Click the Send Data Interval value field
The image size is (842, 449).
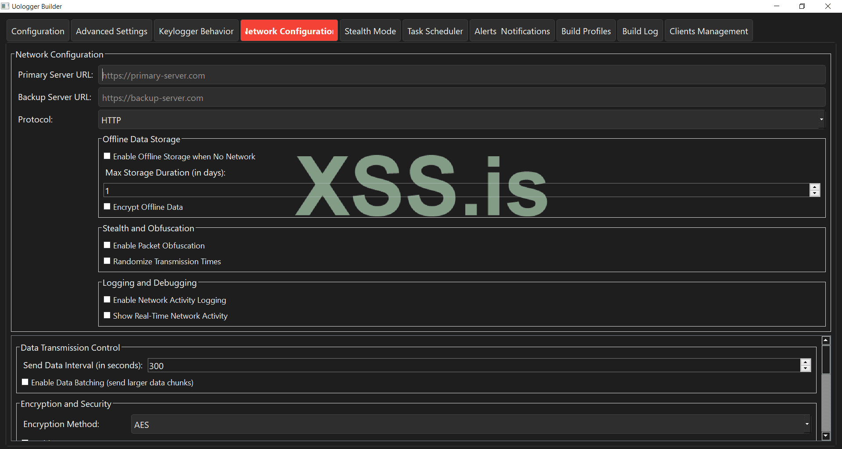pos(474,365)
